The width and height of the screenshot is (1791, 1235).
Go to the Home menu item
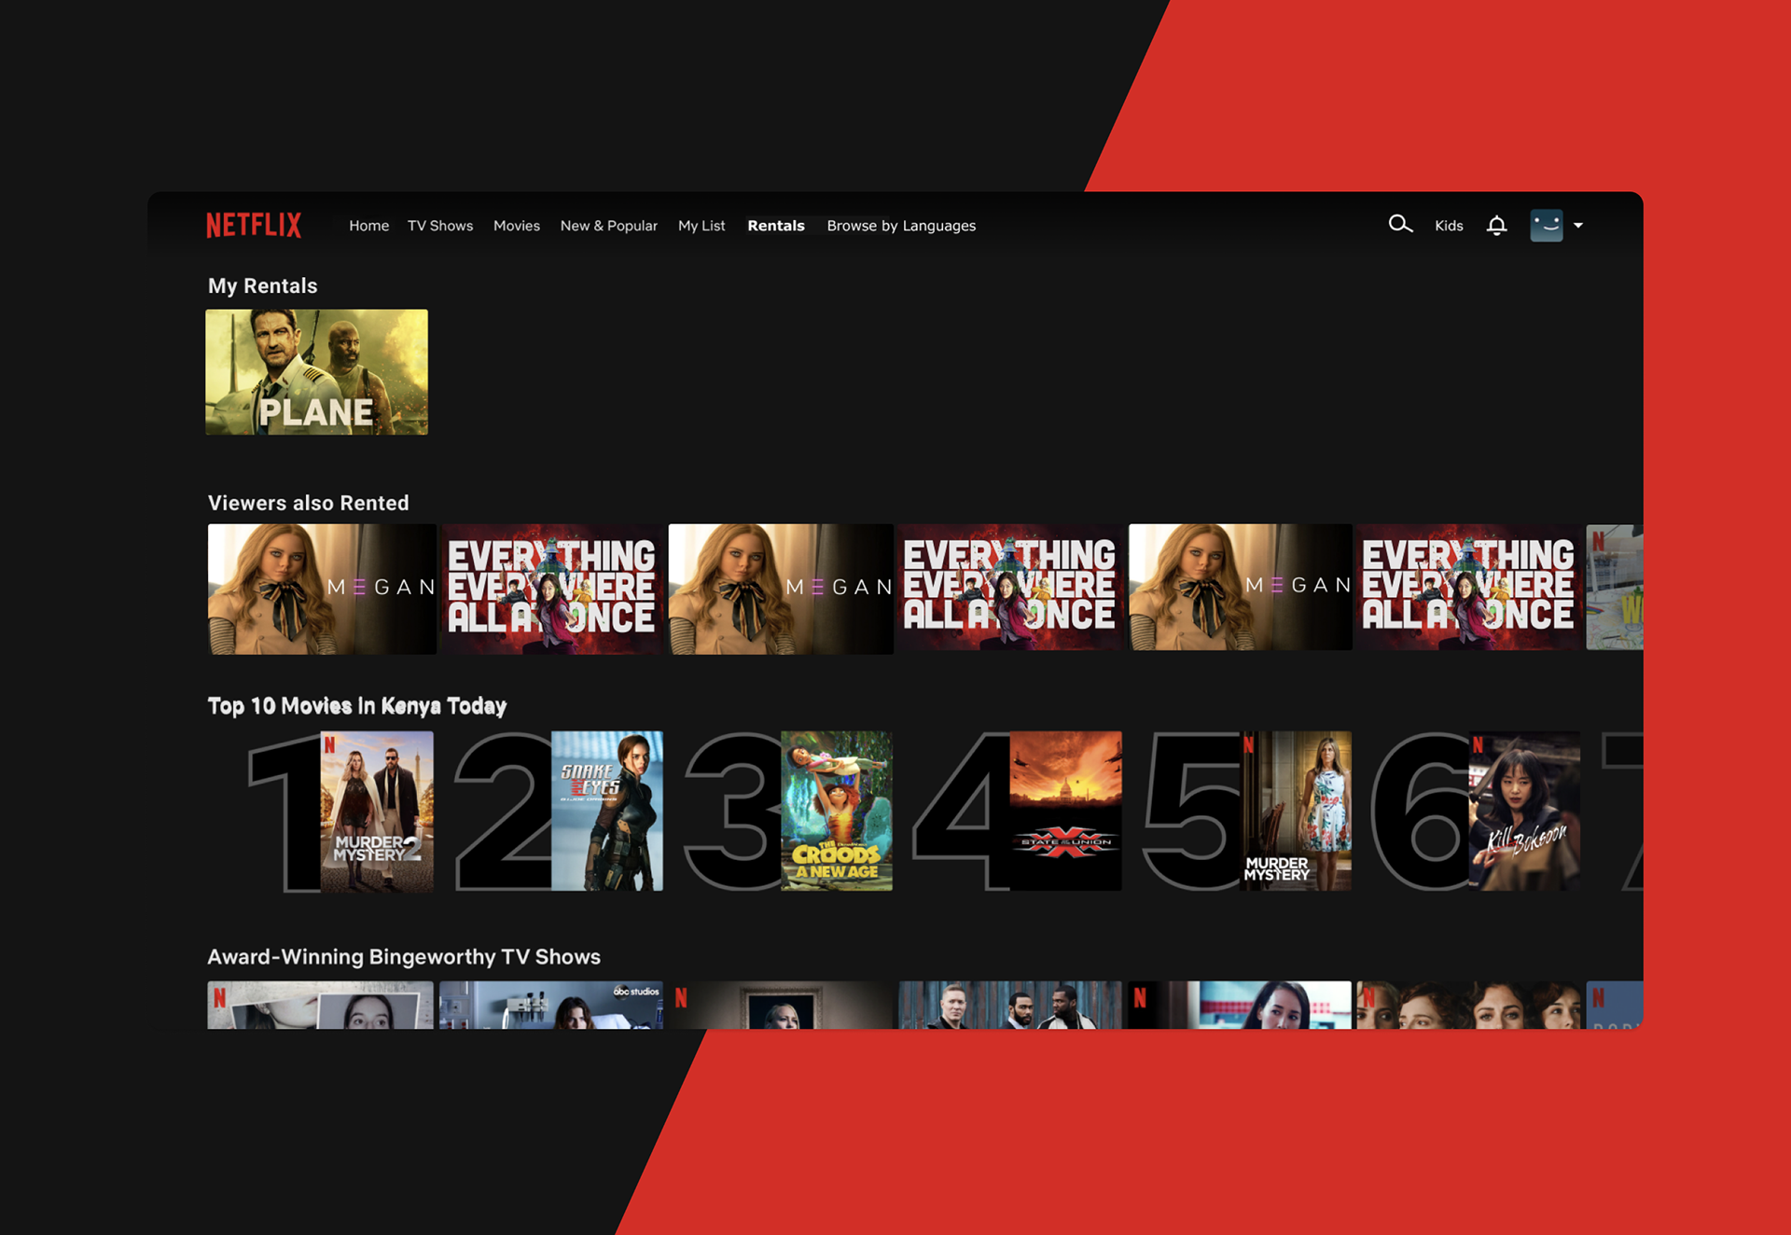[x=368, y=225]
